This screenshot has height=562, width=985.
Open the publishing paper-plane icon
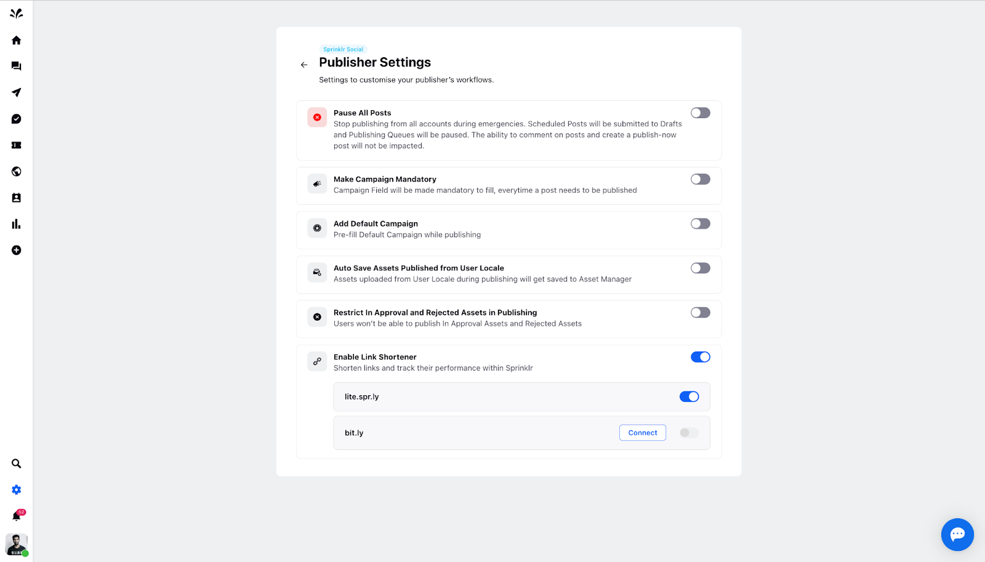click(17, 92)
